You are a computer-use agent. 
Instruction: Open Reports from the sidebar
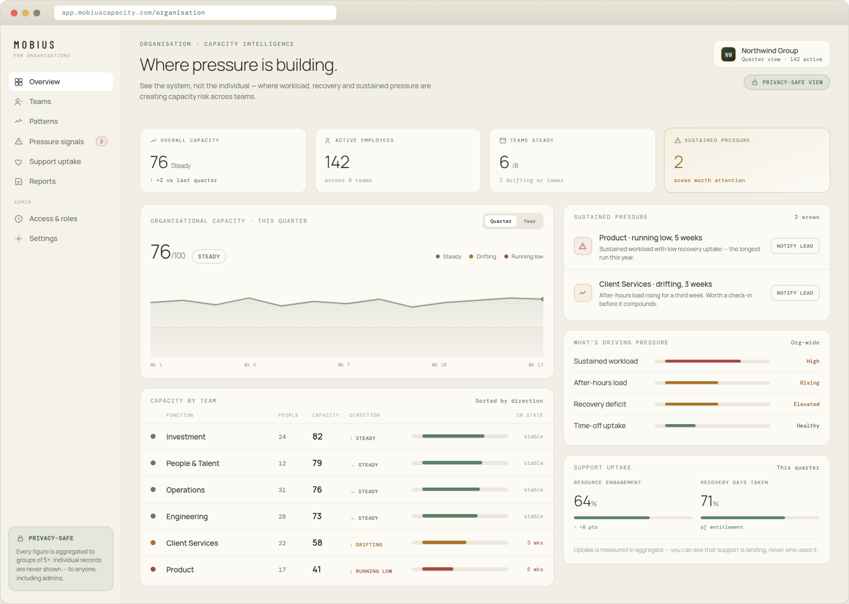[x=61, y=182]
